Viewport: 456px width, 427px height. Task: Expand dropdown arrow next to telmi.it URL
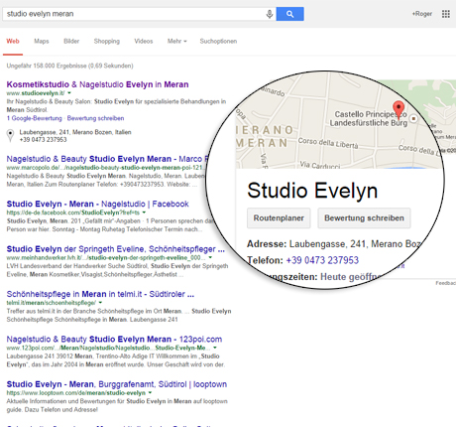pos(100,303)
